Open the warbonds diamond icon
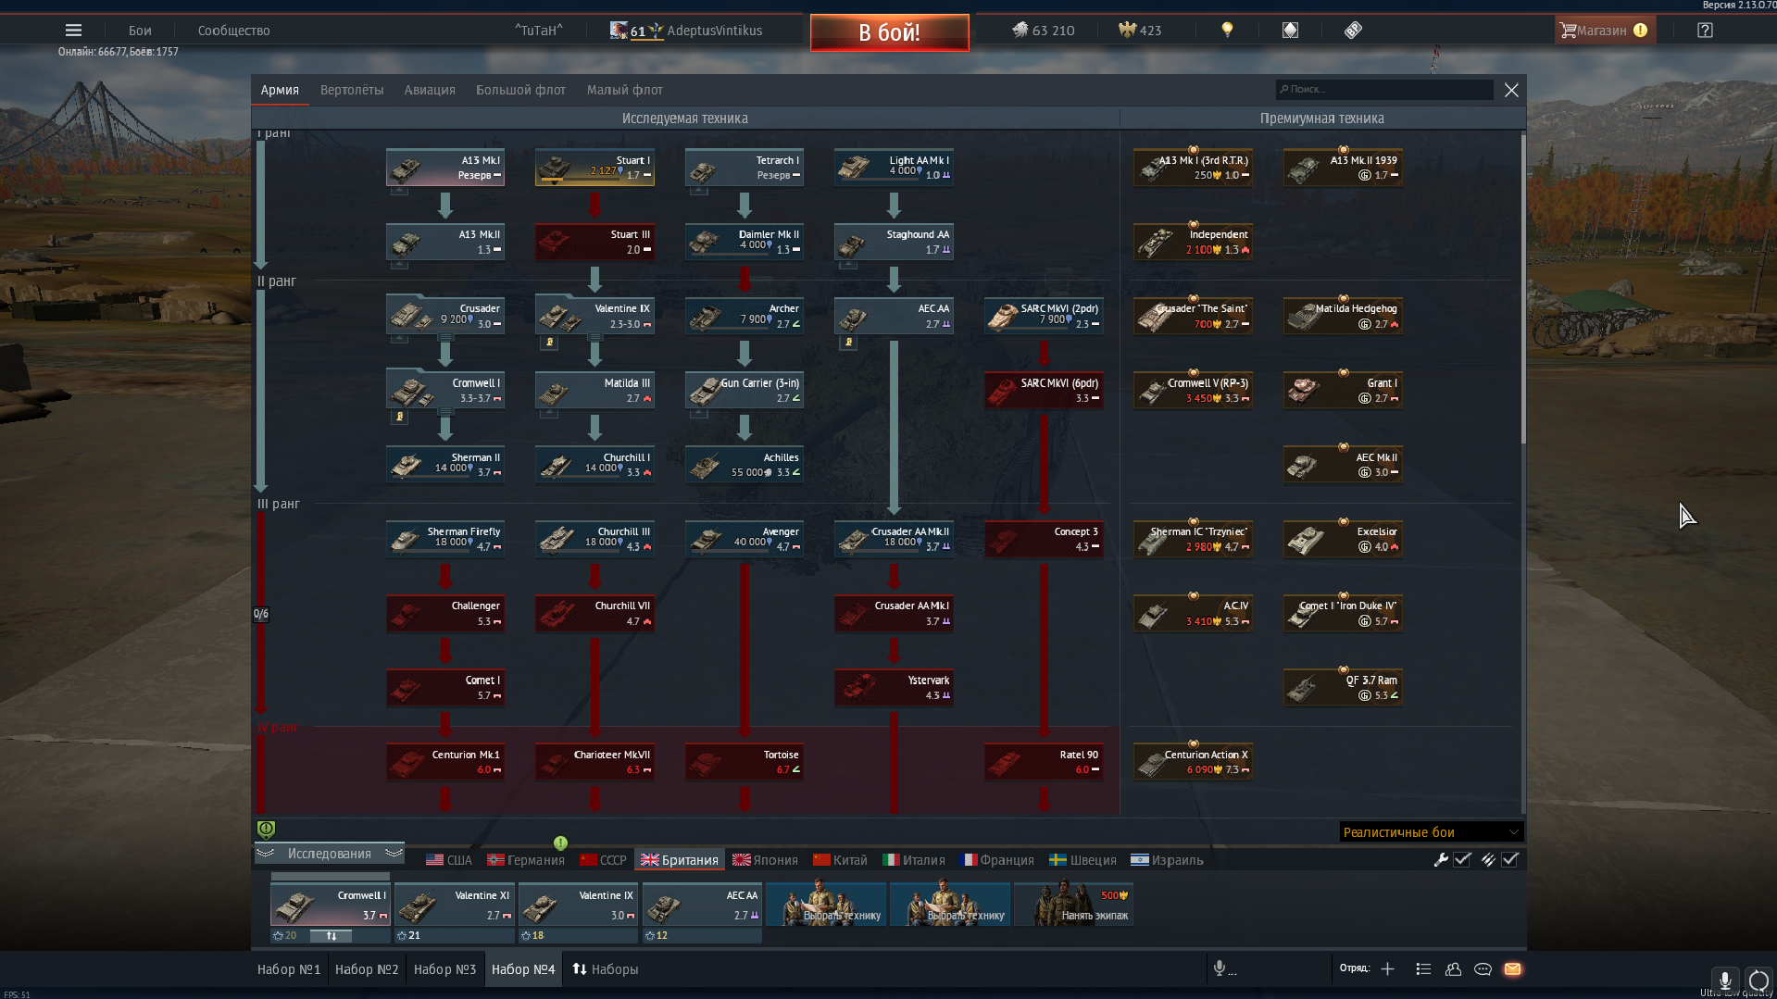Viewport: 1777px width, 999px height. (x=1290, y=31)
